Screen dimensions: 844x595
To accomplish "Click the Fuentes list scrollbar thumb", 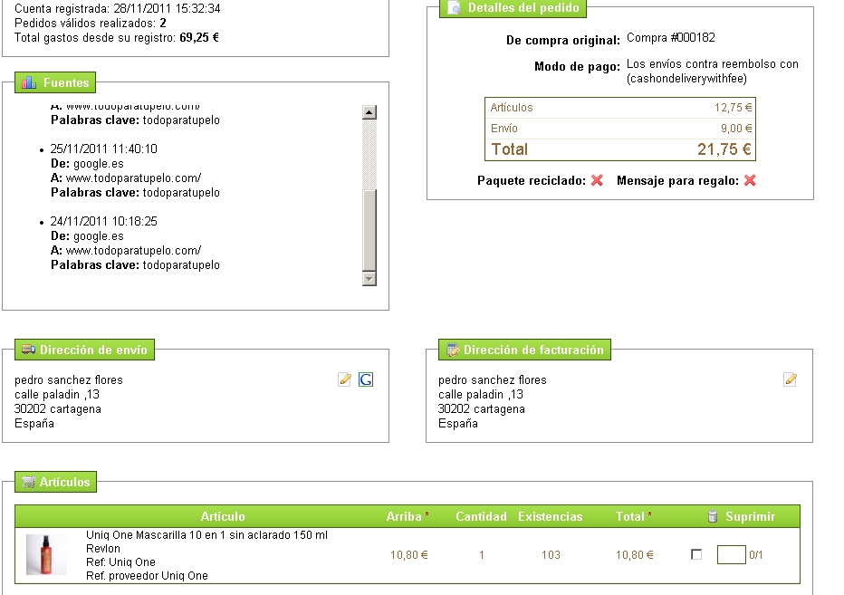I will (x=369, y=229).
